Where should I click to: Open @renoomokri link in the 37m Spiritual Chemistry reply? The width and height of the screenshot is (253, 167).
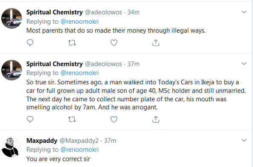(x=79, y=73)
